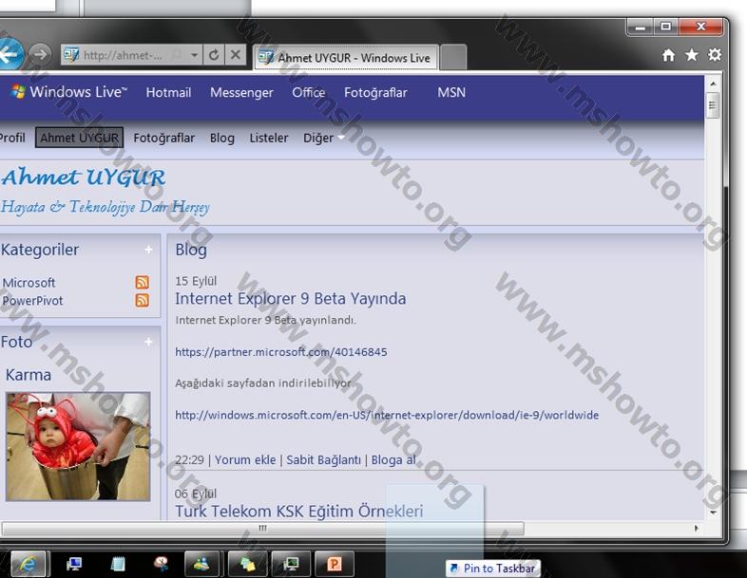
Task: Open the address bar dropdown arrow
Action: point(195,55)
